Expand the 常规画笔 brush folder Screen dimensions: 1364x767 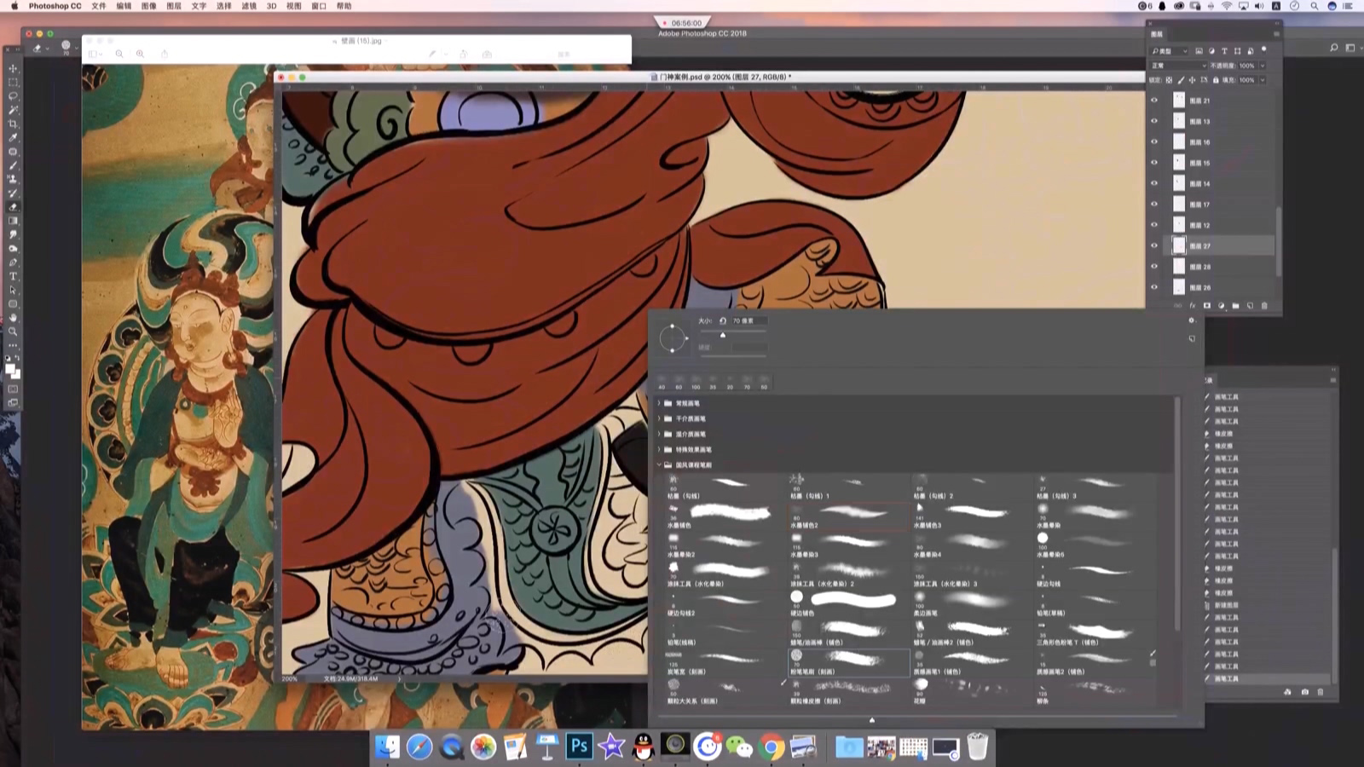click(x=659, y=403)
